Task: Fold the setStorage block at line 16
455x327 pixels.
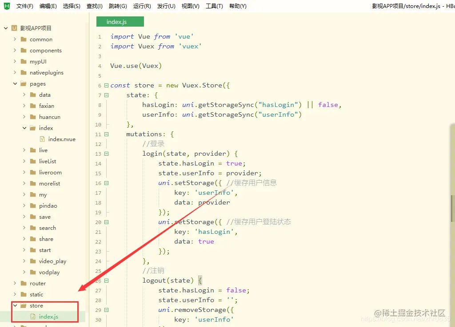Action: click(107, 183)
